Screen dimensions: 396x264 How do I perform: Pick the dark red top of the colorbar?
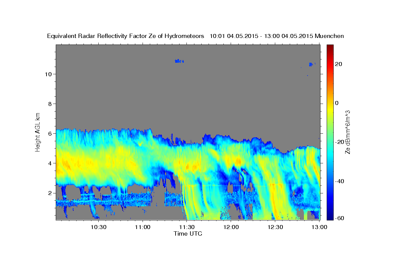(x=330, y=47)
